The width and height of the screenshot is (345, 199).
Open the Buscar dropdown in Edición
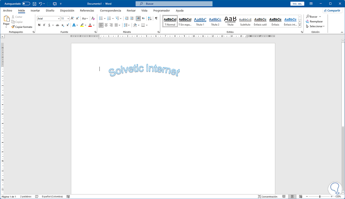pos(320,17)
